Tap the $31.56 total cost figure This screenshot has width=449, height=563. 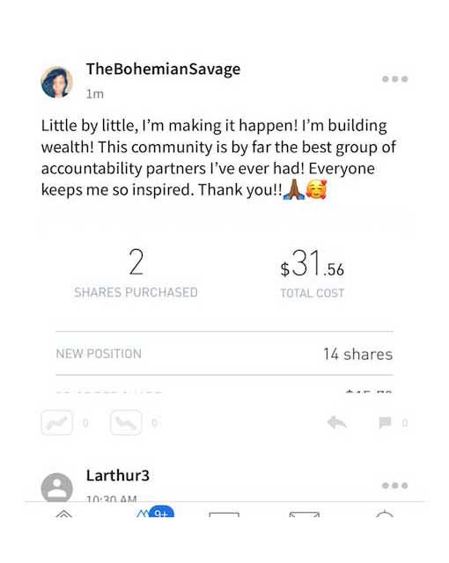coord(313,263)
